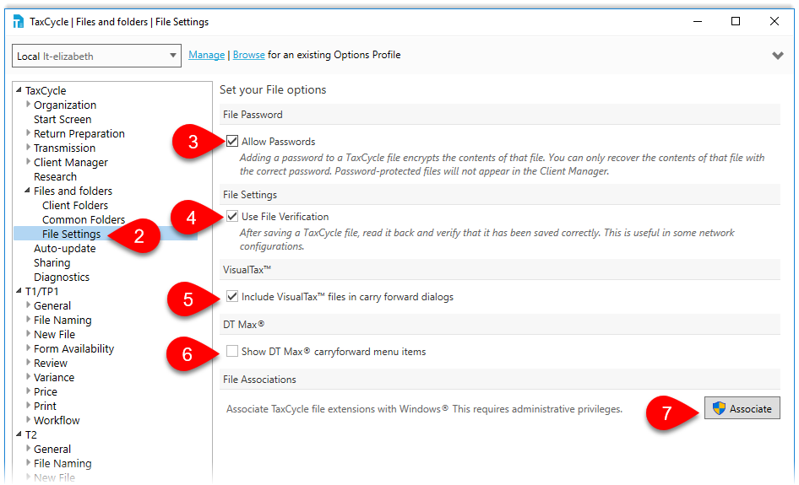Image resolution: width=799 pixels, height=485 pixels.
Task: Expand the Return Preparation node
Action: tap(29, 132)
